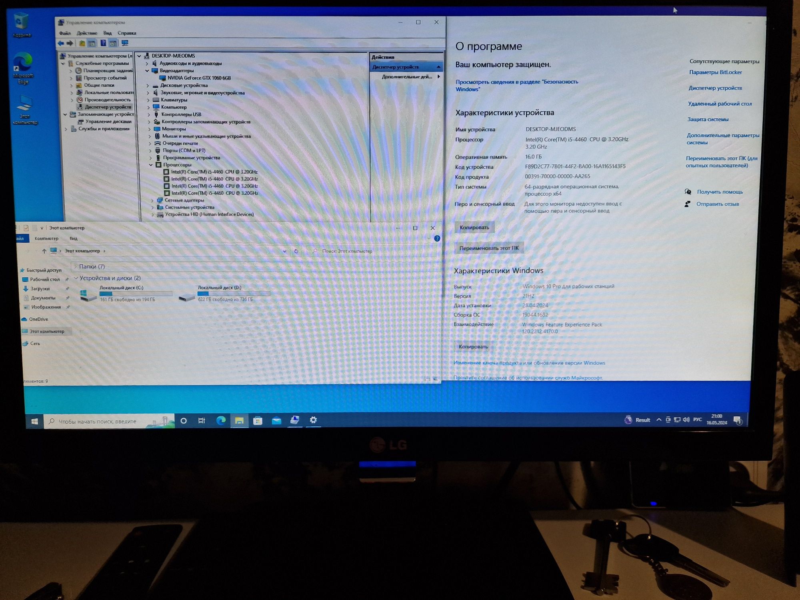Viewport: 800px width, 600px height.
Task: Open Изменение ключа продукта link
Action: coord(529,363)
